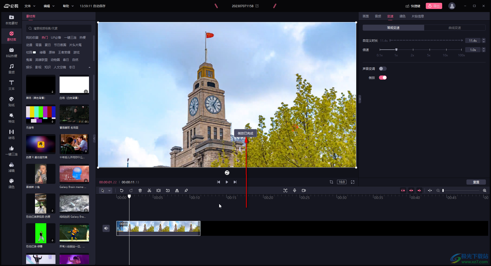Click the 导出 export button
This screenshot has height=266, width=491.
(x=434, y=6)
